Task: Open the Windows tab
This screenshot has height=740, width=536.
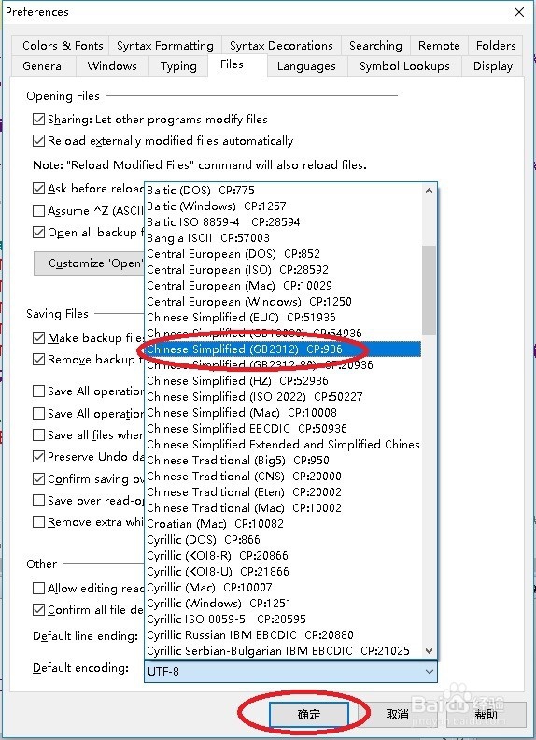Action: (112, 65)
